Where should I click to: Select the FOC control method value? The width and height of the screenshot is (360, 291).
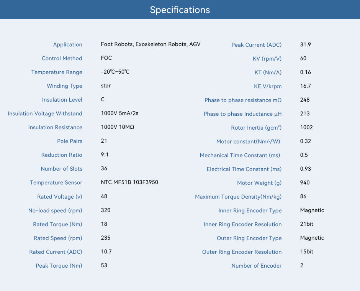pyautogui.click(x=106, y=58)
